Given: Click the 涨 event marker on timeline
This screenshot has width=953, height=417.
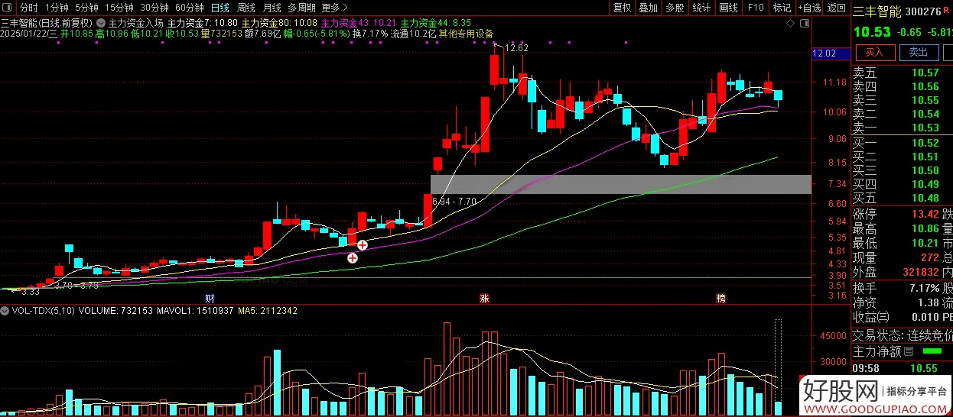Looking at the screenshot, I should pyautogui.click(x=483, y=298).
